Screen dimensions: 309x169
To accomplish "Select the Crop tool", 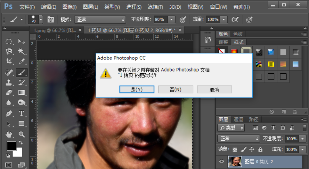I will coord(9,61).
